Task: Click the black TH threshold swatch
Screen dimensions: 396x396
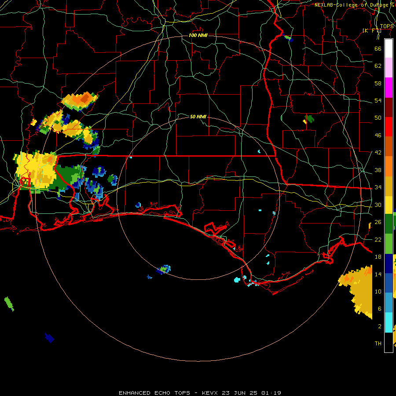Action: tap(389, 342)
